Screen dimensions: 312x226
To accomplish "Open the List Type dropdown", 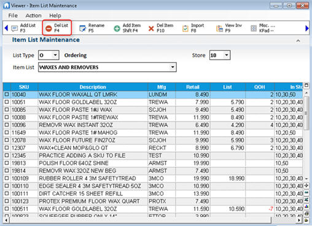I will tap(55, 55).
